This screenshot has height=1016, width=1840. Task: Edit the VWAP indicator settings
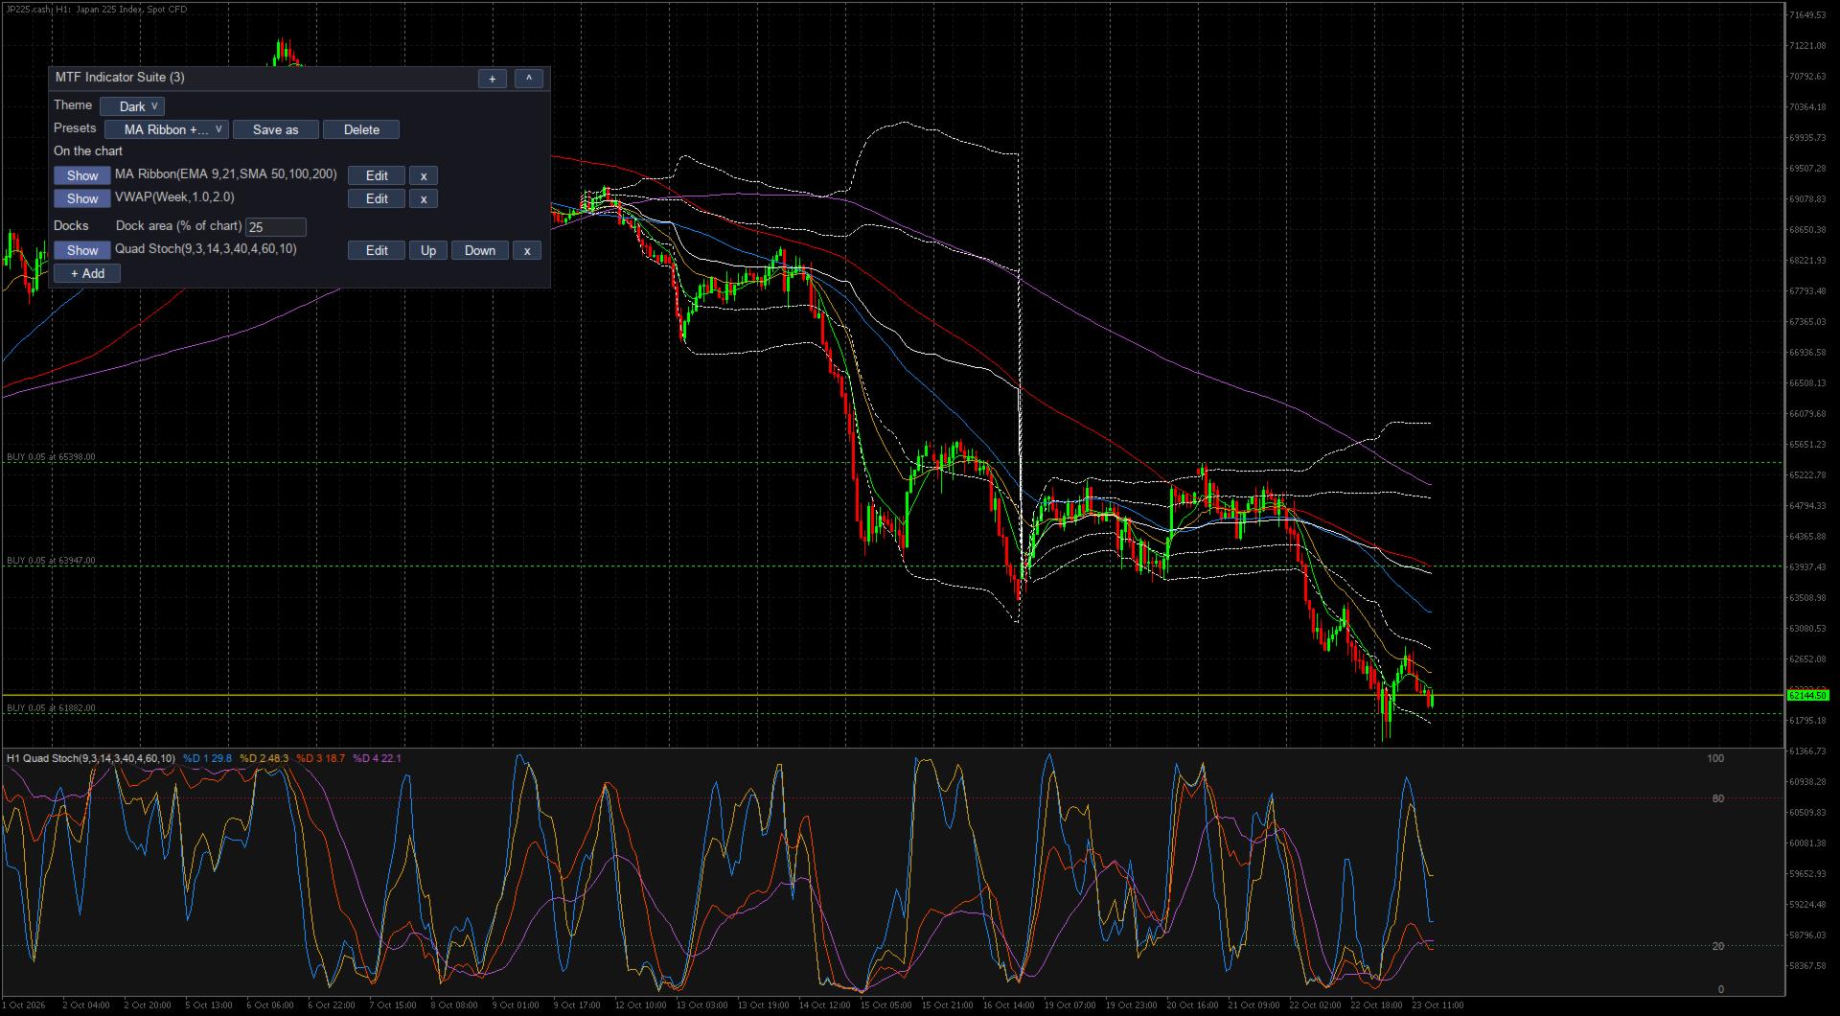[377, 198]
